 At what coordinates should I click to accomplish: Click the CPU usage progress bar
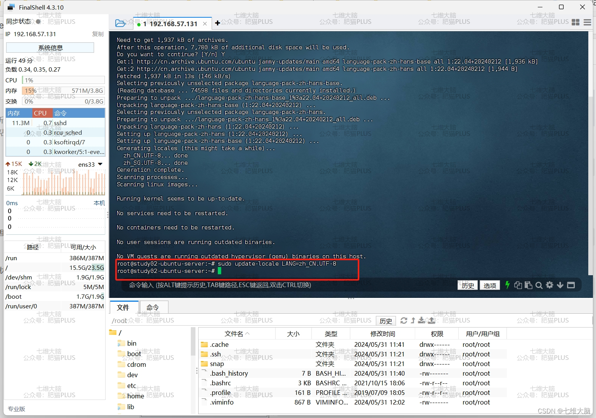pyautogui.click(x=63, y=80)
